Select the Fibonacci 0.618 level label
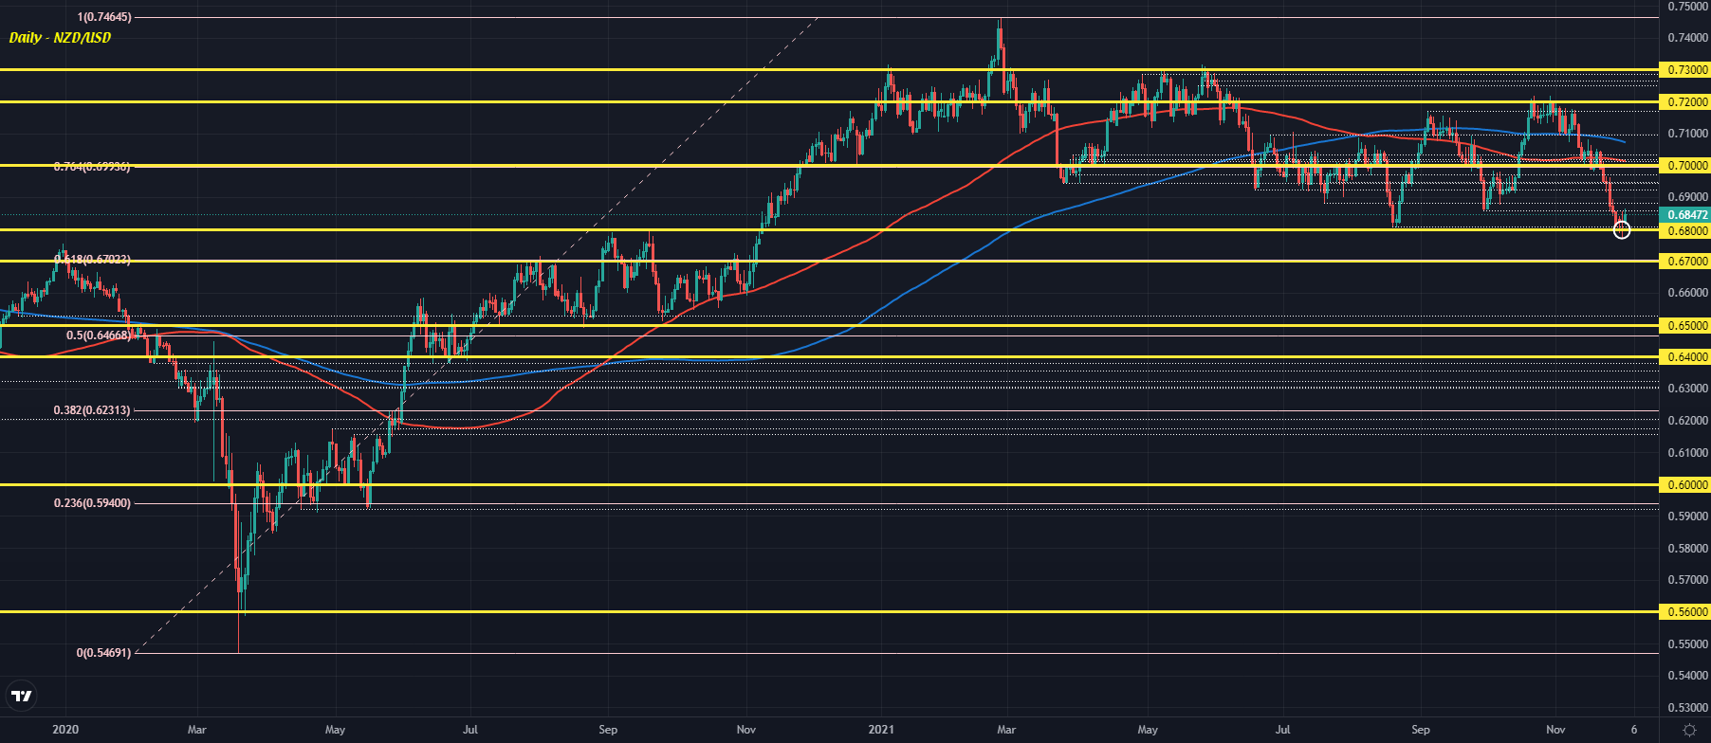This screenshot has width=1711, height=743. tap(92, 260)
